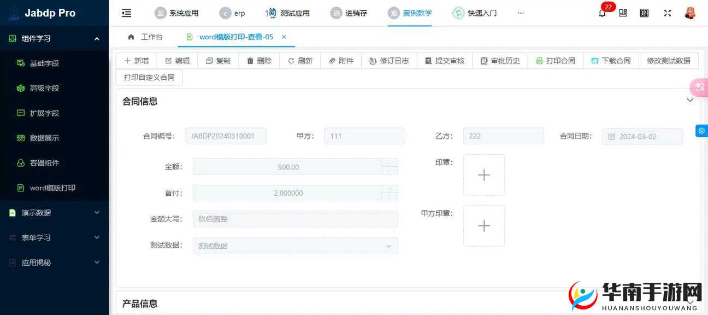Upload a seal via the 印章 plus box
708x315 pixels.
click(483, 174)
